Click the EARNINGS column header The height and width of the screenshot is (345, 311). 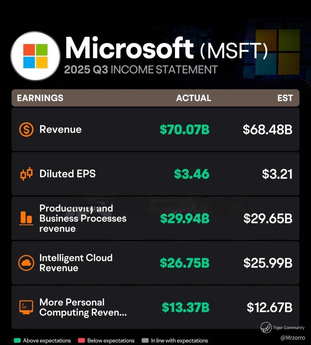[40, 98]
